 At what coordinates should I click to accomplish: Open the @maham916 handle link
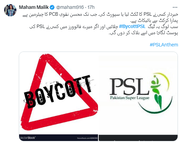[70, 7]
